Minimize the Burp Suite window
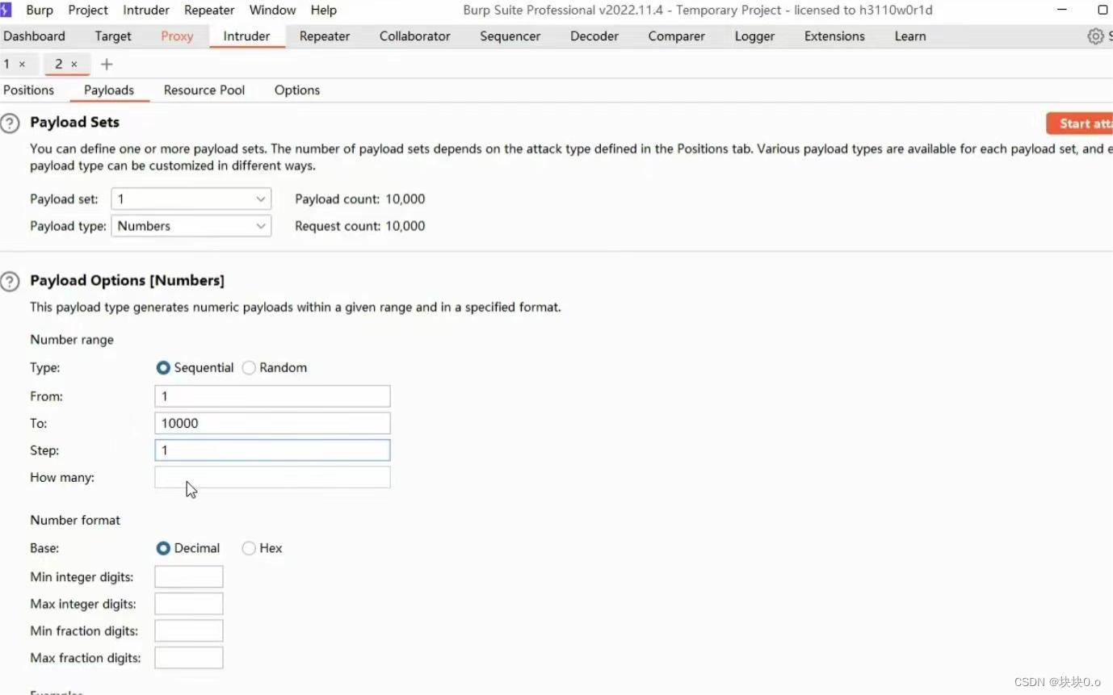The image size is (1113, 695). coord(1060,10)
